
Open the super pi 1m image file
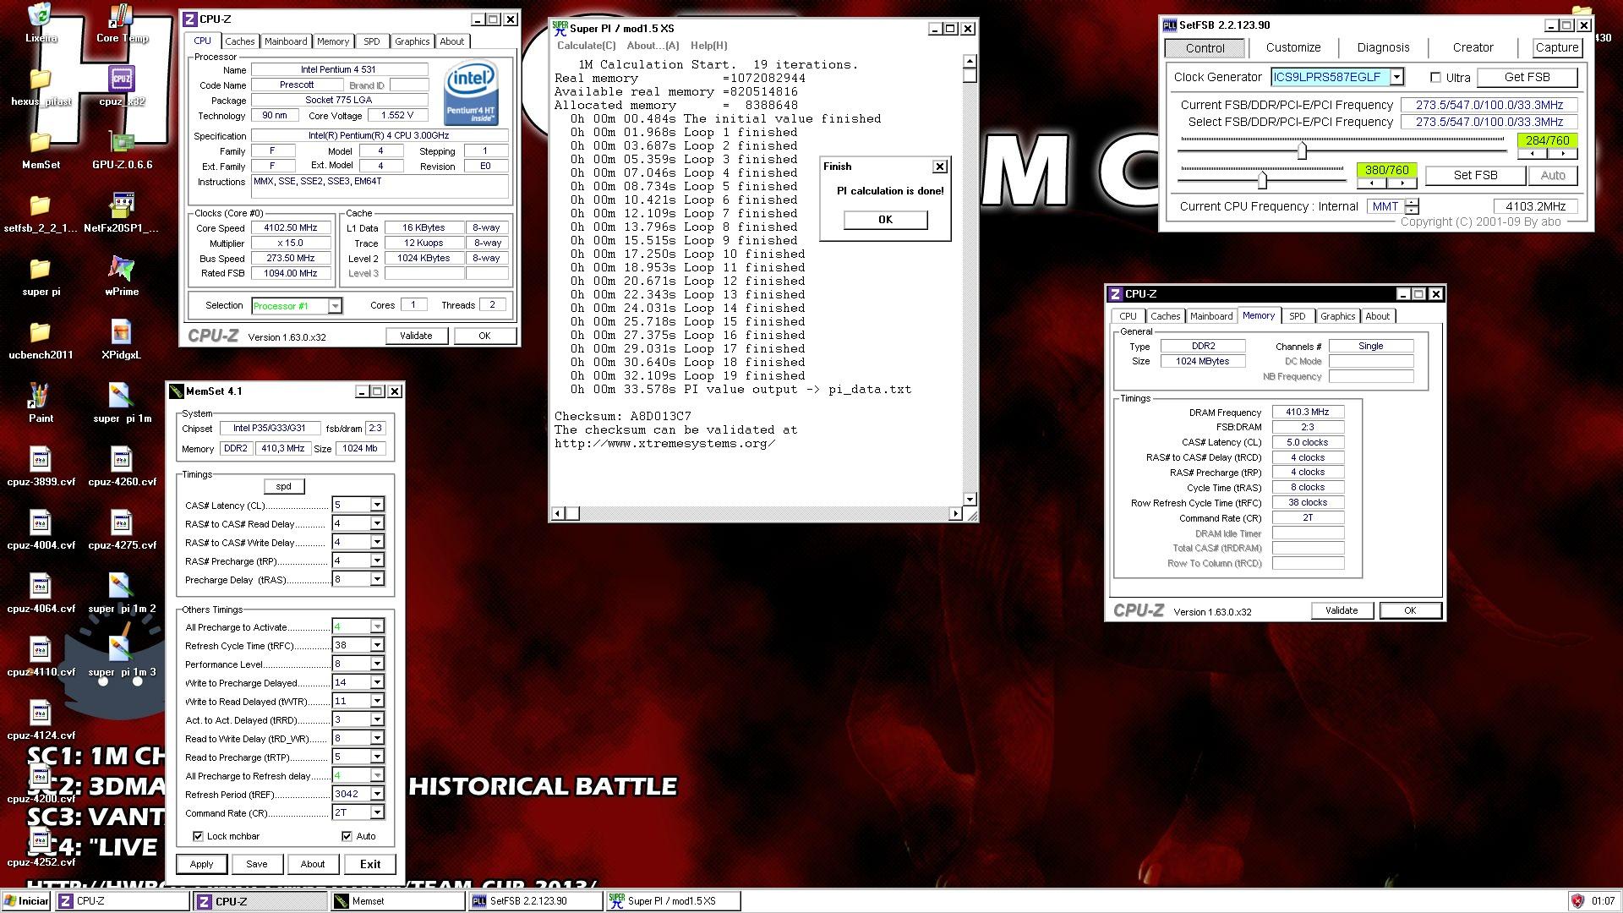coord(122,403)
